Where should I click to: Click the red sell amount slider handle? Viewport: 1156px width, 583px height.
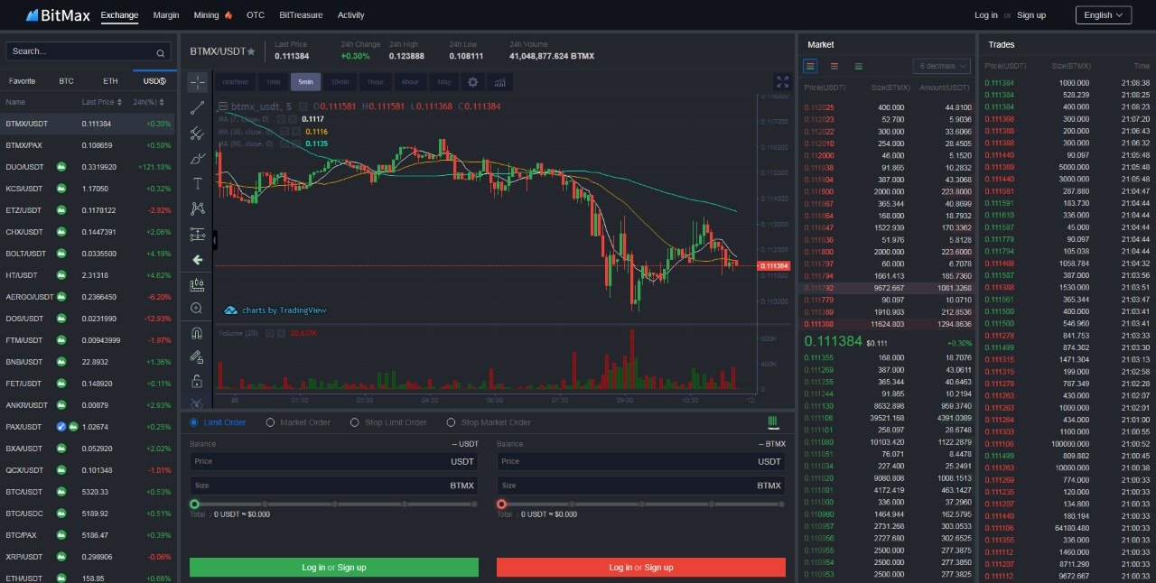[501, 504]
